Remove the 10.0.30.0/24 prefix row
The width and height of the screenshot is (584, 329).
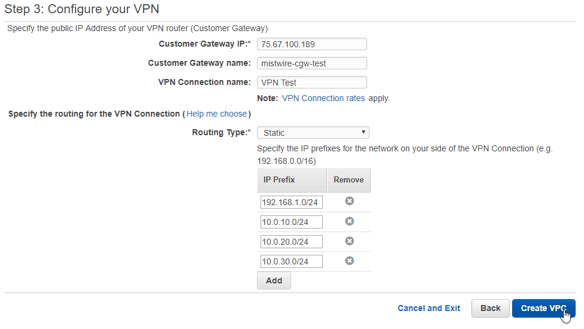(x=349, y=261)
